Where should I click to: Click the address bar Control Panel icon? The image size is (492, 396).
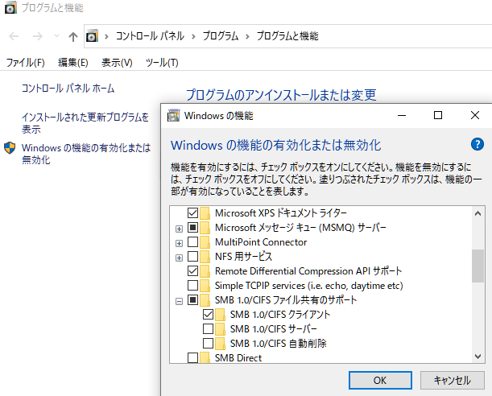[x=93, y=36]
